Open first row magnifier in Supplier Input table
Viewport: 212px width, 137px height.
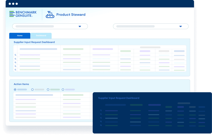[15, 55]
